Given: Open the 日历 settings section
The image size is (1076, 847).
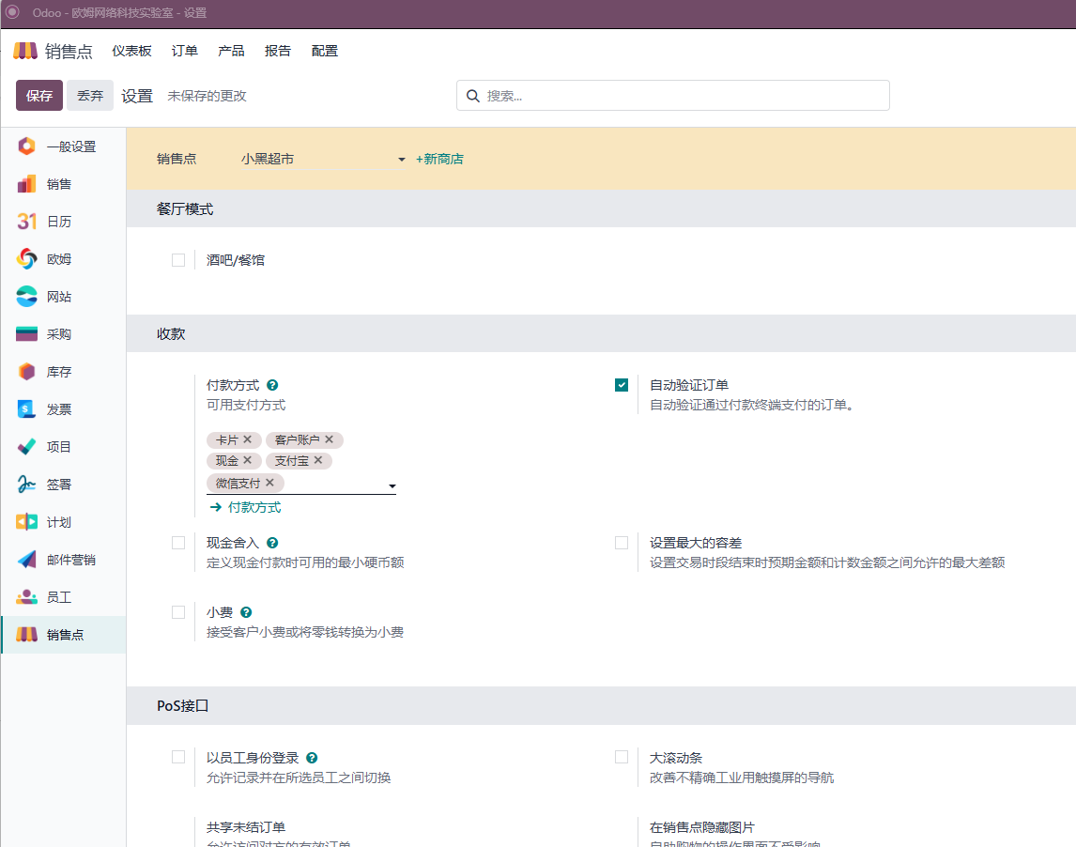Looking at the screenshot, I should (63, 222).
